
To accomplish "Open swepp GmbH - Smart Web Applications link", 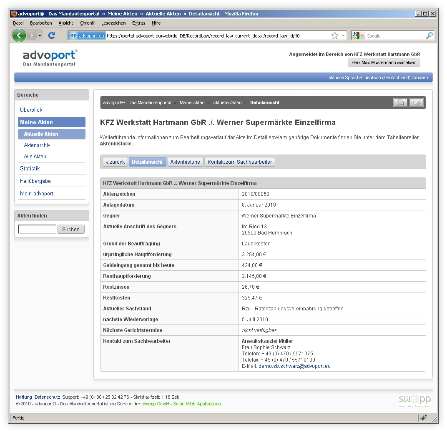I will coord(181,404).
